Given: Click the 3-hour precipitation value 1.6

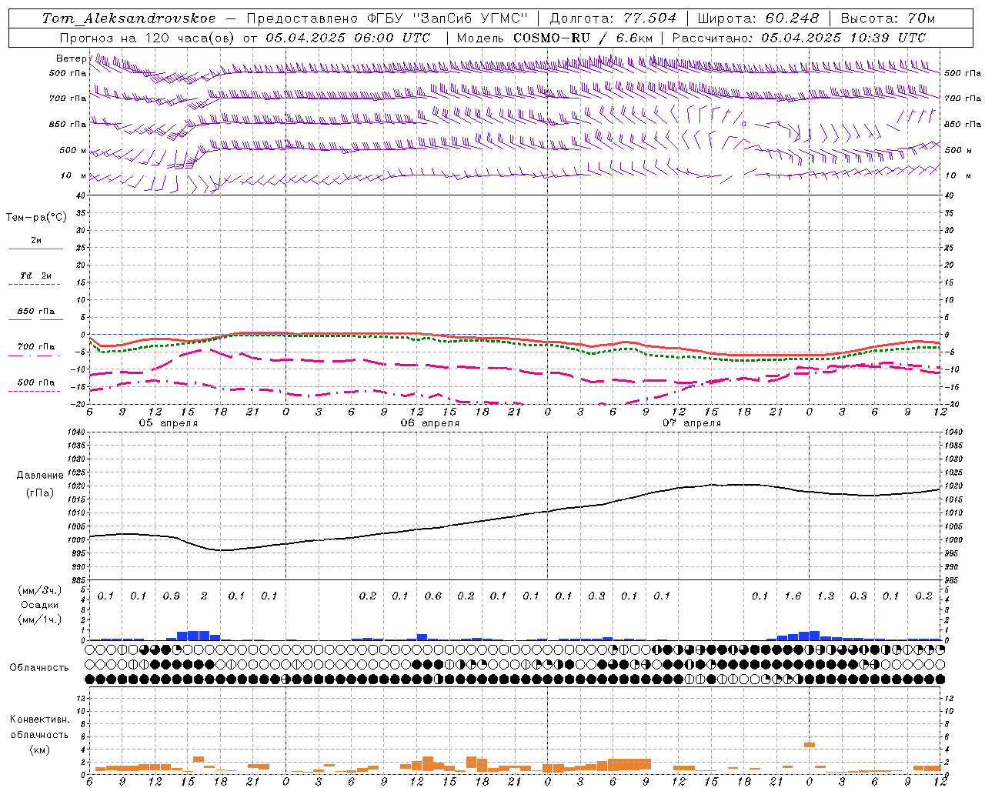Looking at the screenshot, I should pyautogui.click(x=793, y=596).
